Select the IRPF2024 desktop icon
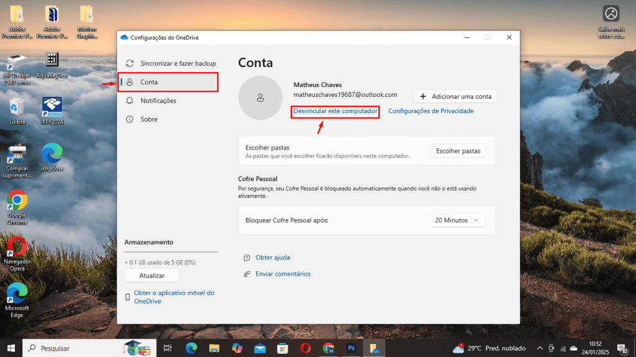 coord(52,111)
